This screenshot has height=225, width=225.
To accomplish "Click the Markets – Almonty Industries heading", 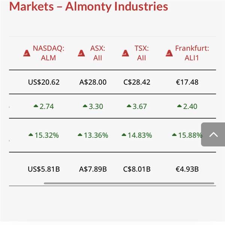I will [x=88, y=6].
